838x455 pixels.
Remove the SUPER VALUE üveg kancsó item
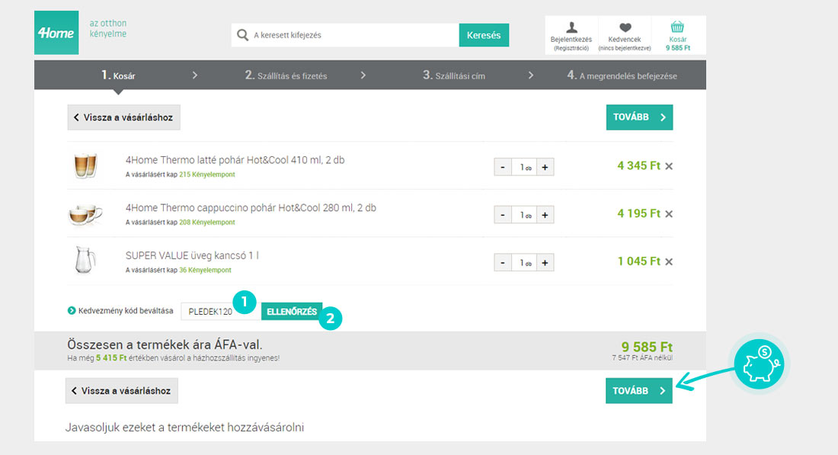point(669,262)
